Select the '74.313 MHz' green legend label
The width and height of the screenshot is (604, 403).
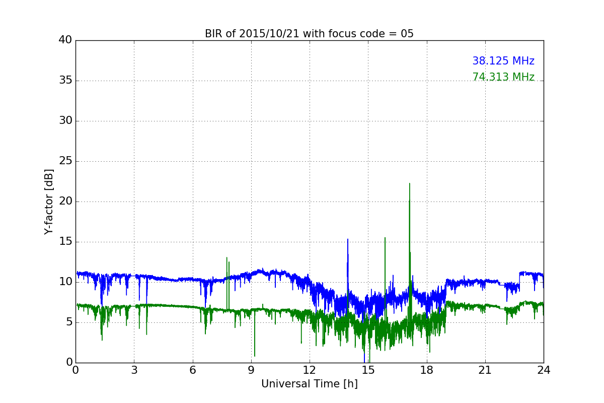pos(503,77)
